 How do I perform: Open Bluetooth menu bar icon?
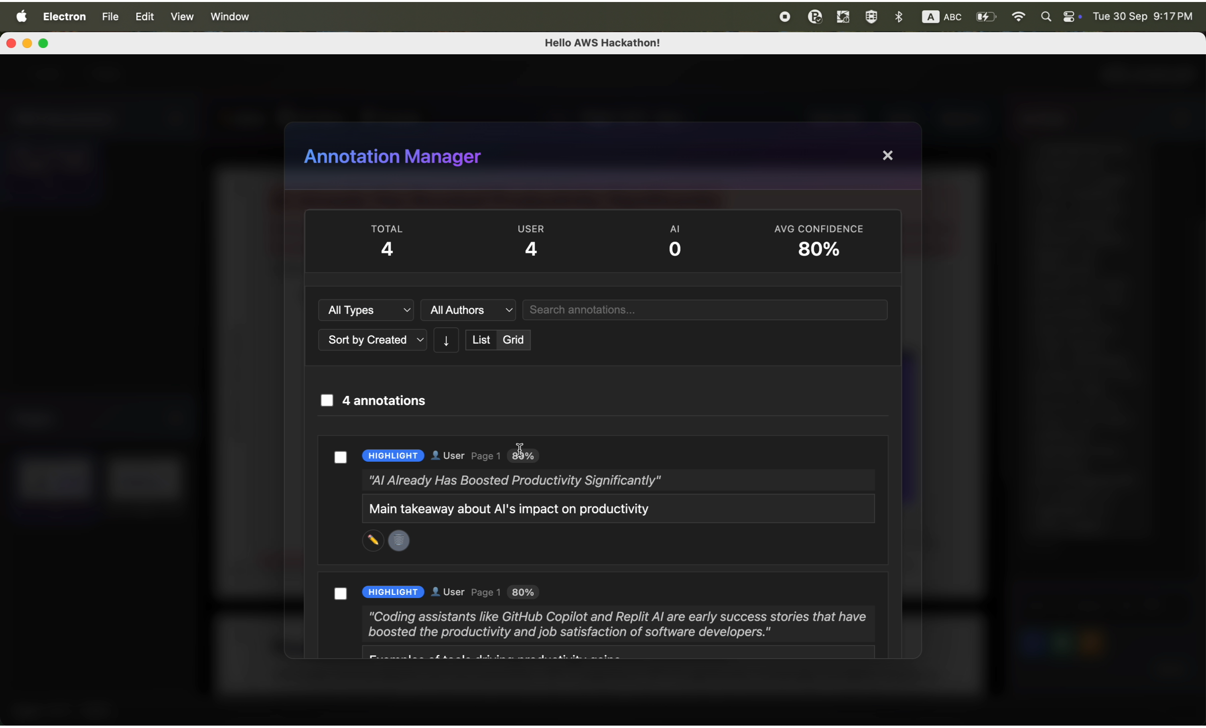[899, 17]
